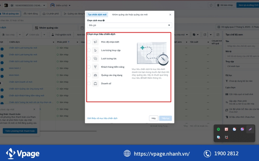Open the Viber icon in system tray
This screenshot has height=161, width=259.
click(242, 129)
